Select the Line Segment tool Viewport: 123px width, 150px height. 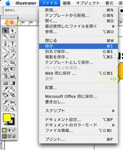click(x=5, y=50)
